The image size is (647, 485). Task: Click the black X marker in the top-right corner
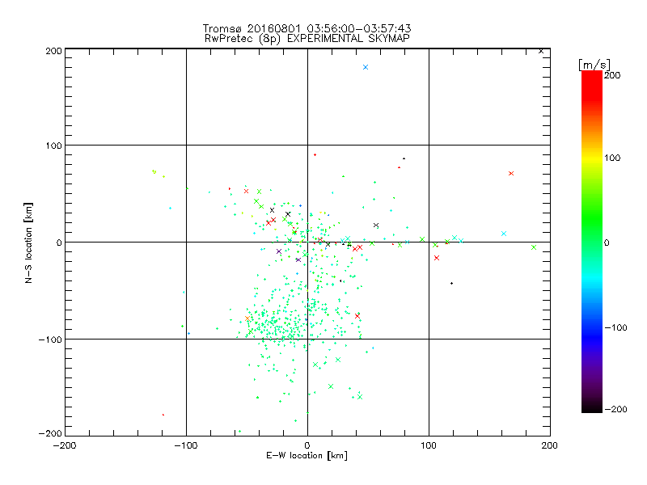pos(541,51)
